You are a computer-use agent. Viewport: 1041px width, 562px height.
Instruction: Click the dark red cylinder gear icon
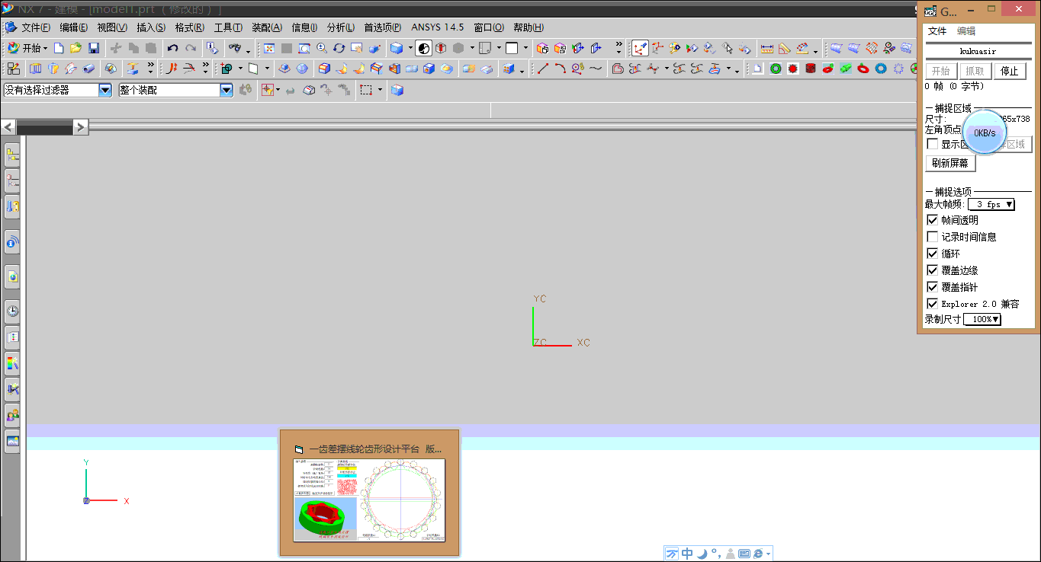click(811, 69)
